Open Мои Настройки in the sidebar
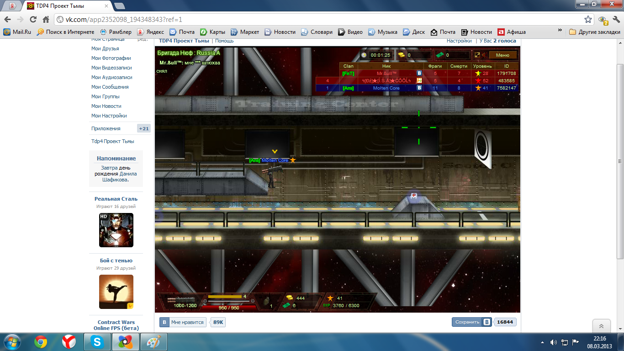Viewport: 624px width, 351px height. point(109,116)
